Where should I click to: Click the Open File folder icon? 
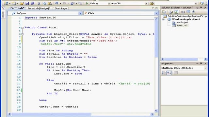pyautogui.click(x=22, y=4)
